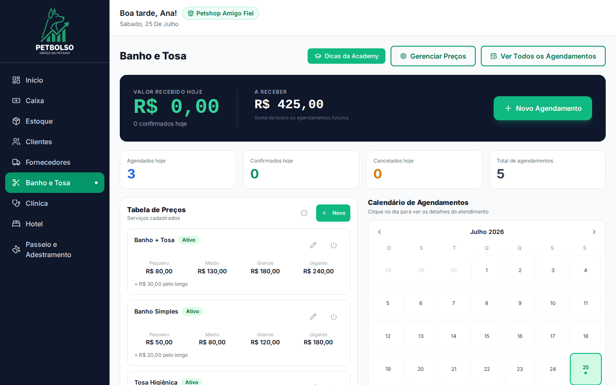616x385 pixels.
Task: Open Gerenciar Preços
Action: point(433,56)
